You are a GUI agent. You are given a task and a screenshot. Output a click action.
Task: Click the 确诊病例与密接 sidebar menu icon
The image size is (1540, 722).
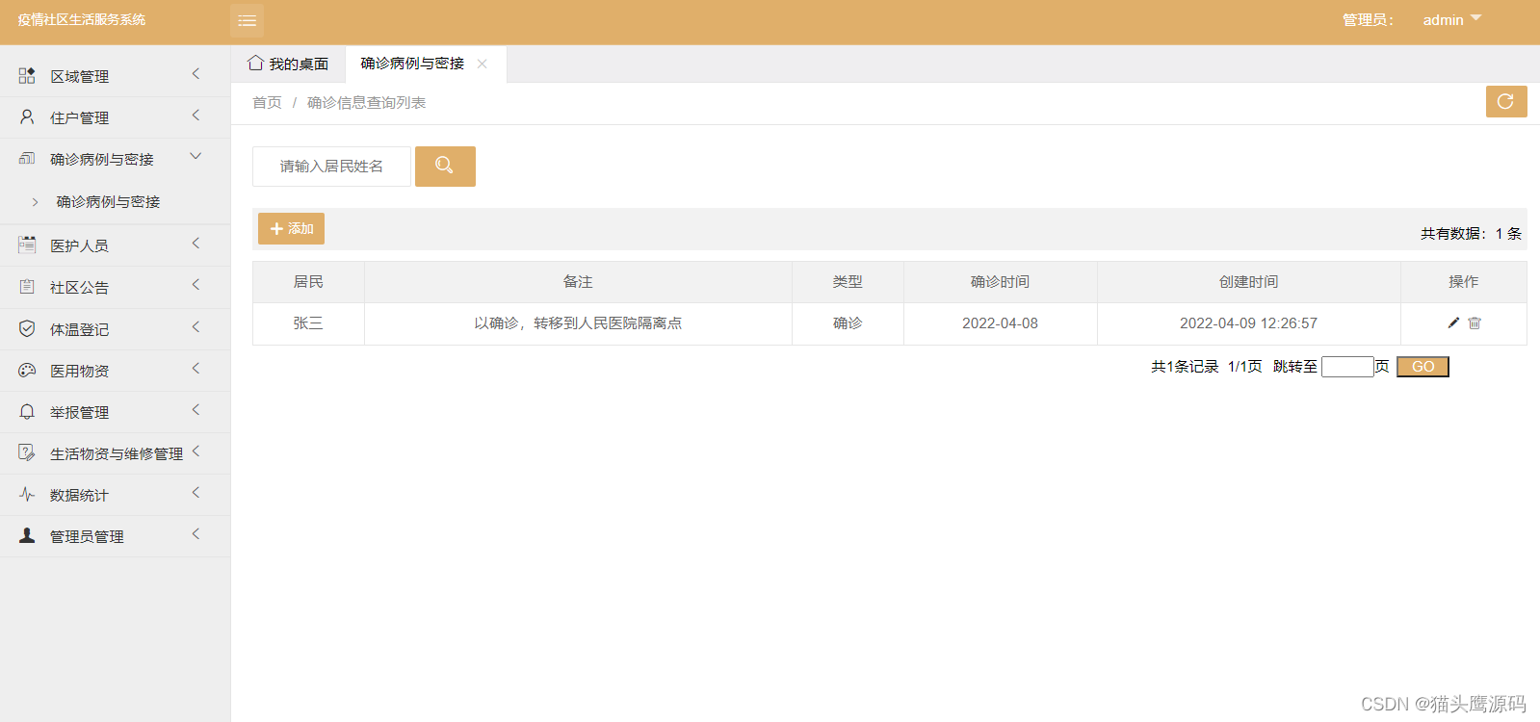(x=27, y=159)
